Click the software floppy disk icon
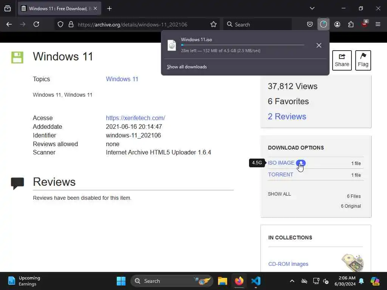Screen dimensions: 387x290 point(17,57)
